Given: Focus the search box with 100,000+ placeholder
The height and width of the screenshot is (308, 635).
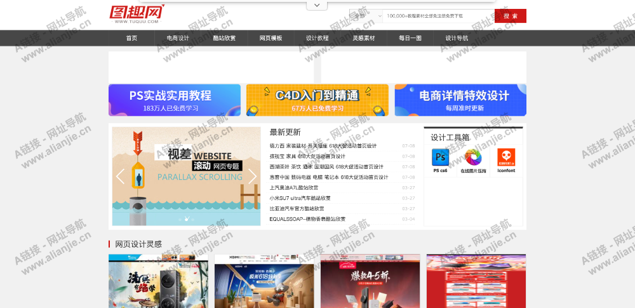Looking at the screenshot, I should click(x=439, y=16).
